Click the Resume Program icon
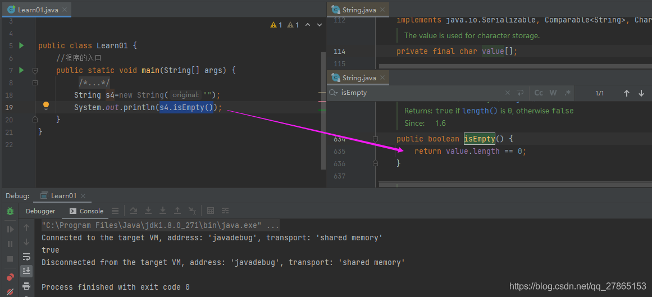 click(x=10, y=229)
